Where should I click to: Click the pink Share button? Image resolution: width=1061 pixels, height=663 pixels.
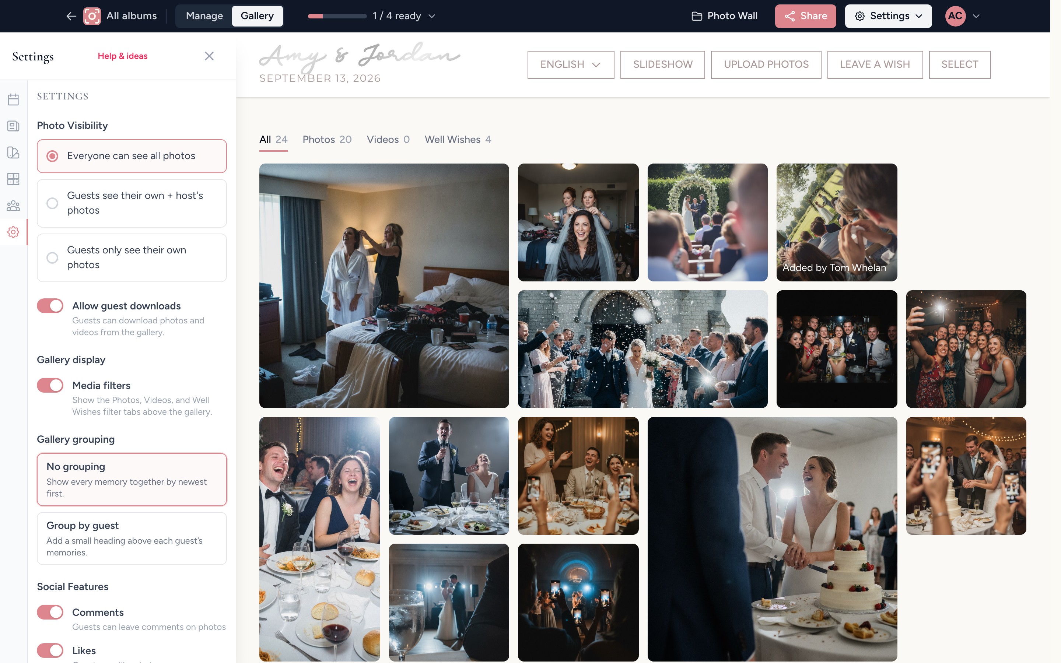[x=805, y=16]
